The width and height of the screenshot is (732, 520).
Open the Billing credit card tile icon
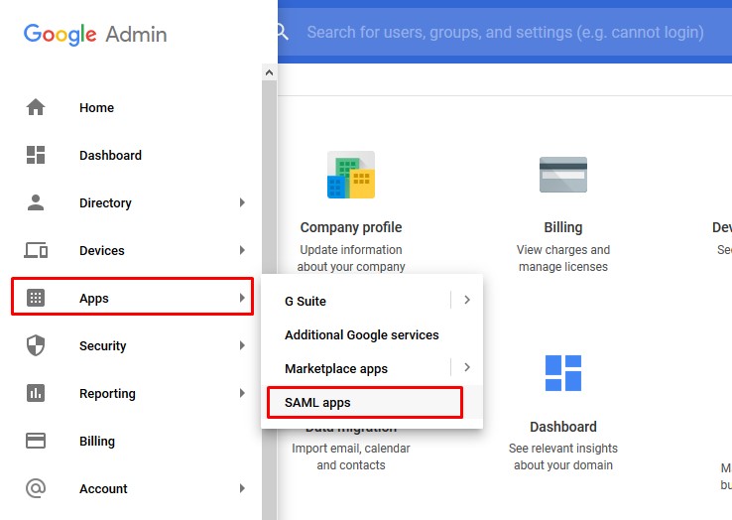pyautogui.click(x=563, y=175)
